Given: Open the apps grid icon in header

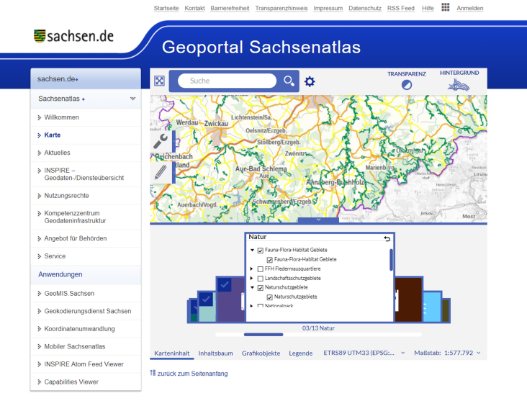Looking at the screenshot, I should click(446, 7).
